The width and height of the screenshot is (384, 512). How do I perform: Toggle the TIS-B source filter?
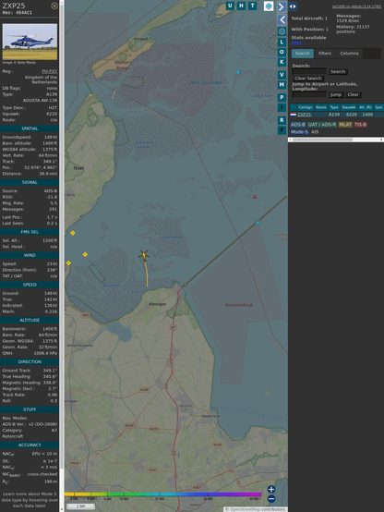[360, 125]
